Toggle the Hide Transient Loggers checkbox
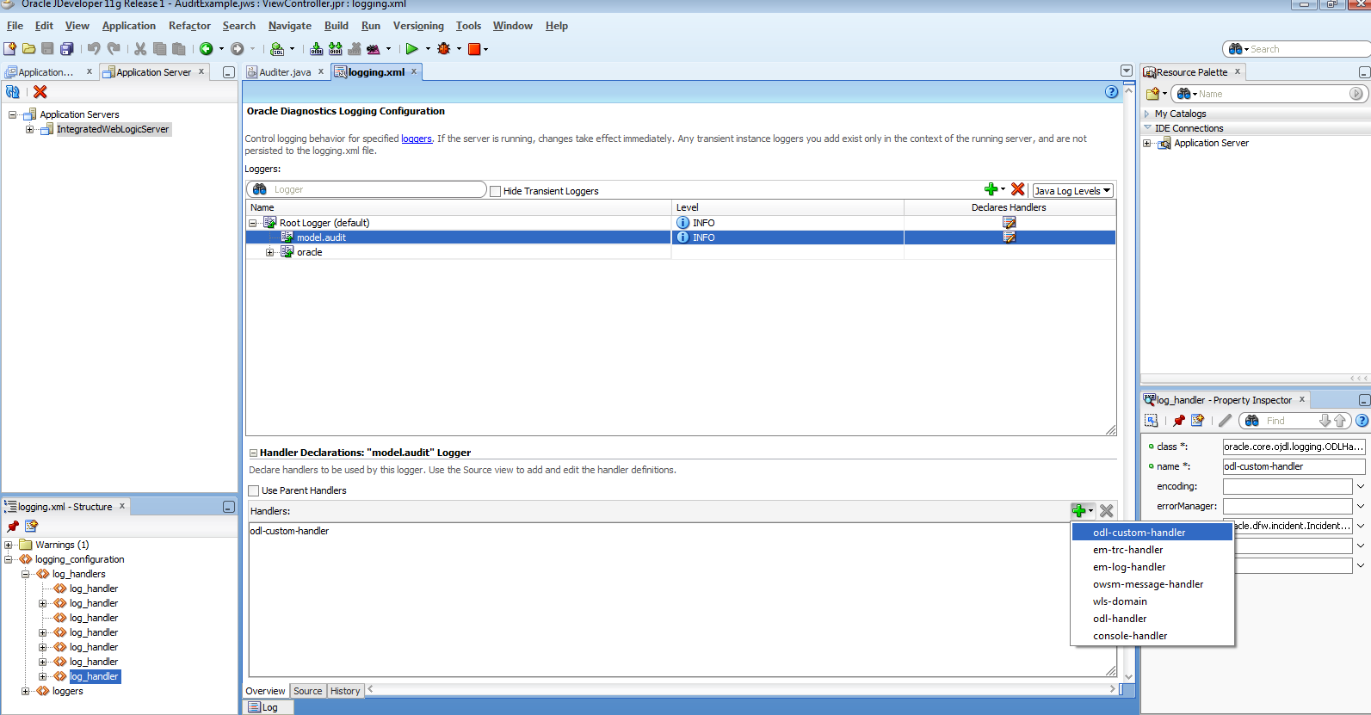Viewport: 1371px width, 715px height. click(495, 191)
